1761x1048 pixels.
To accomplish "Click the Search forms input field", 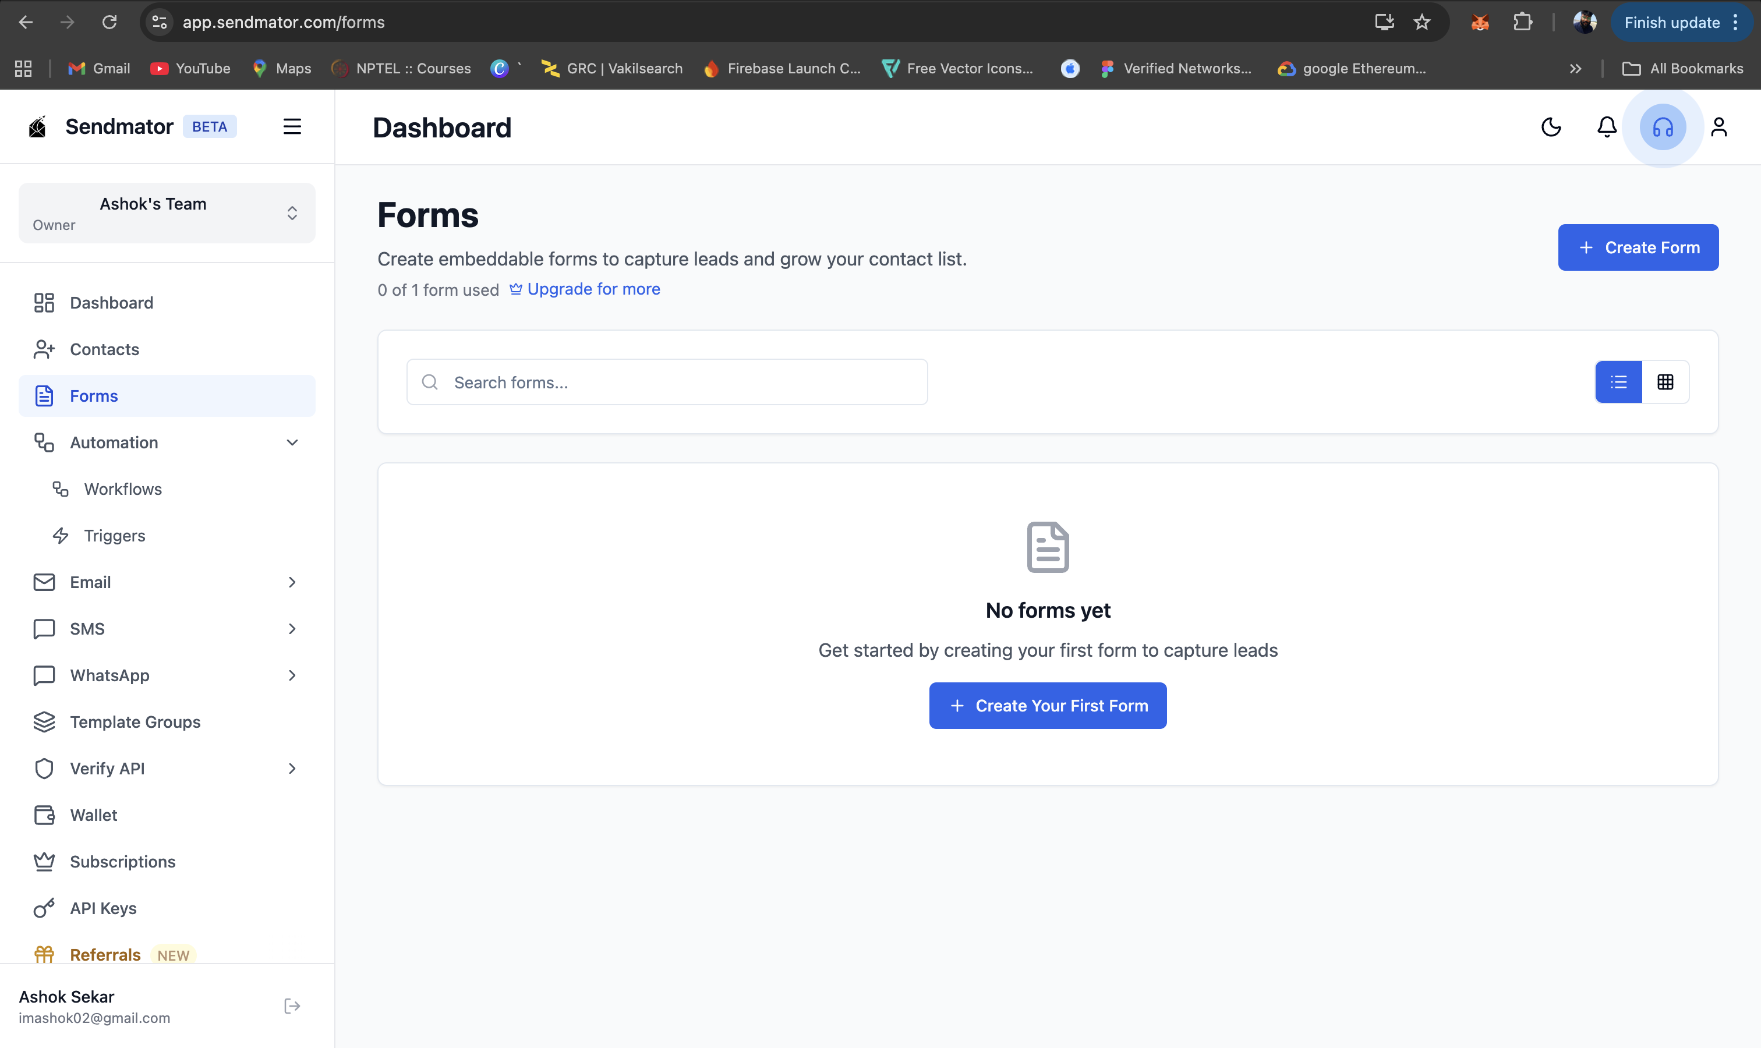I will [667, 381].
